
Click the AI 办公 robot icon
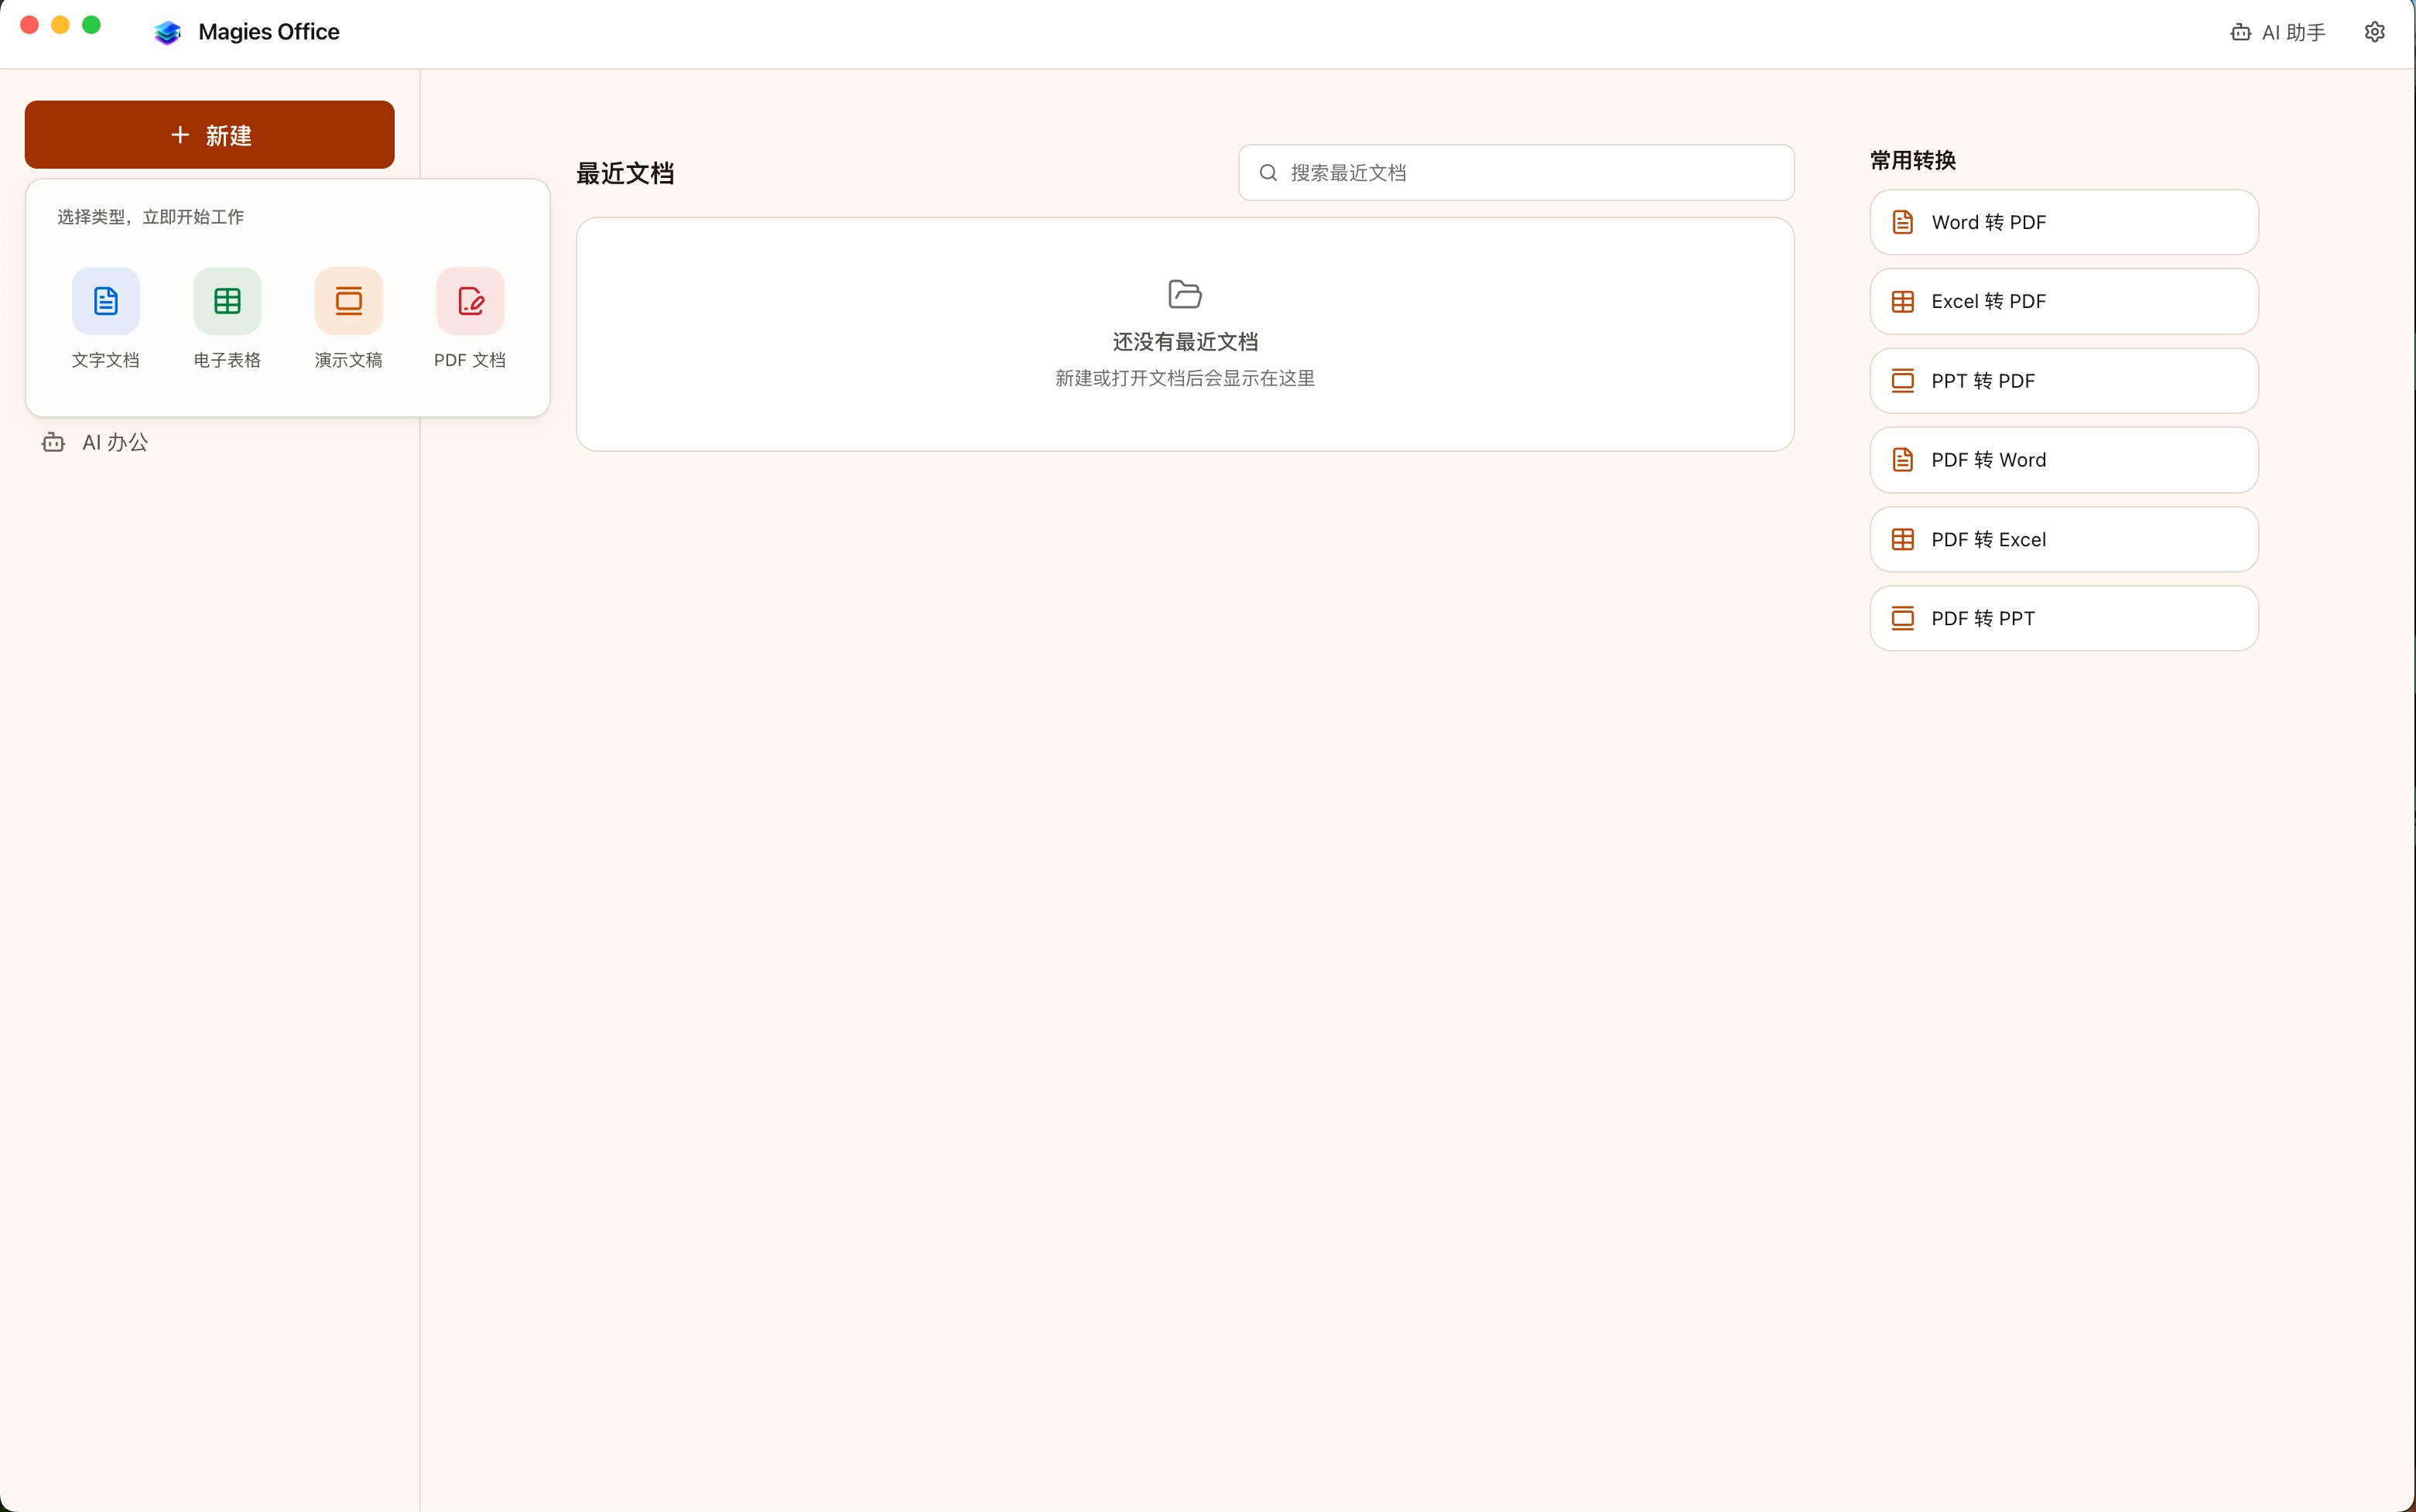[x=54, y=442]
